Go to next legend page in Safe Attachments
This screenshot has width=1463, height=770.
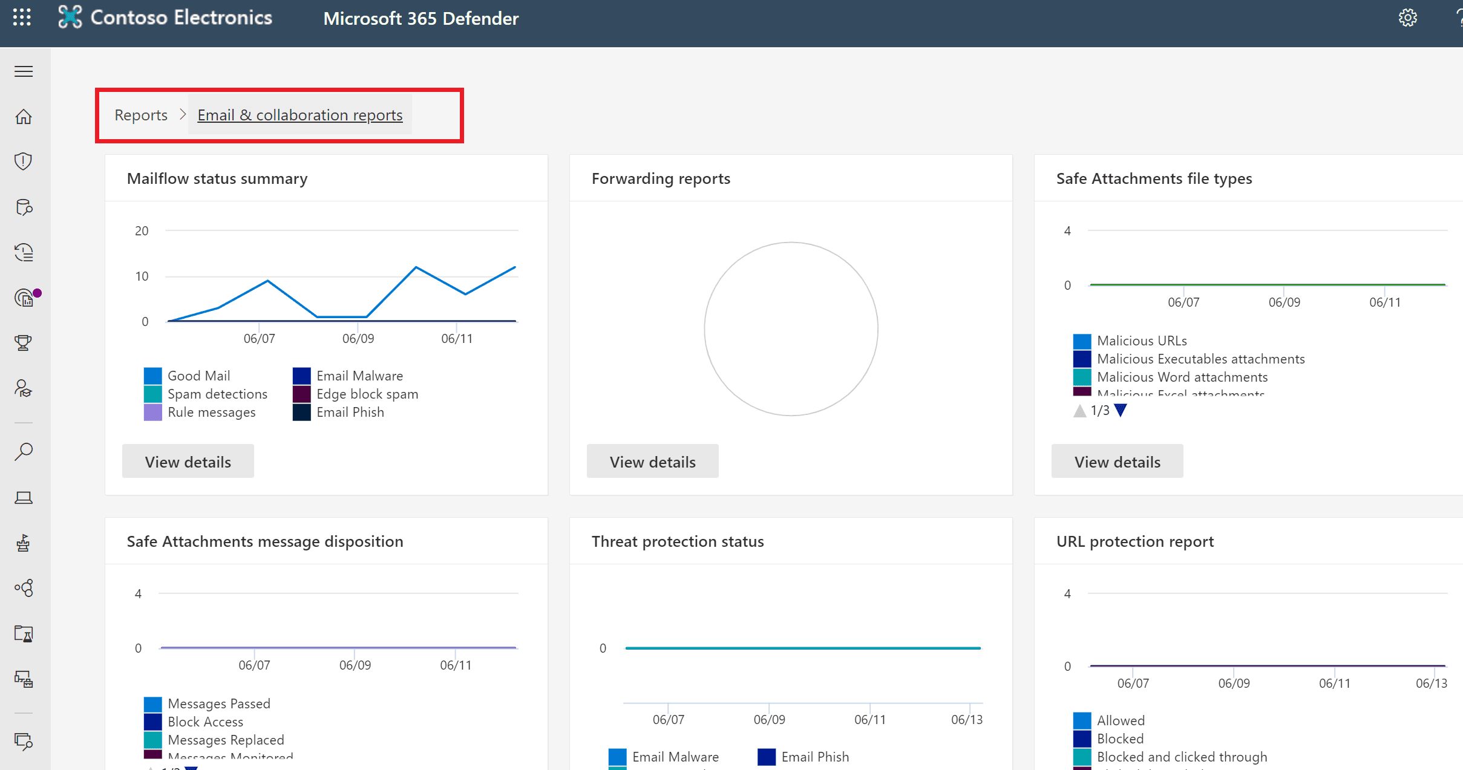tap(1121, 411)
